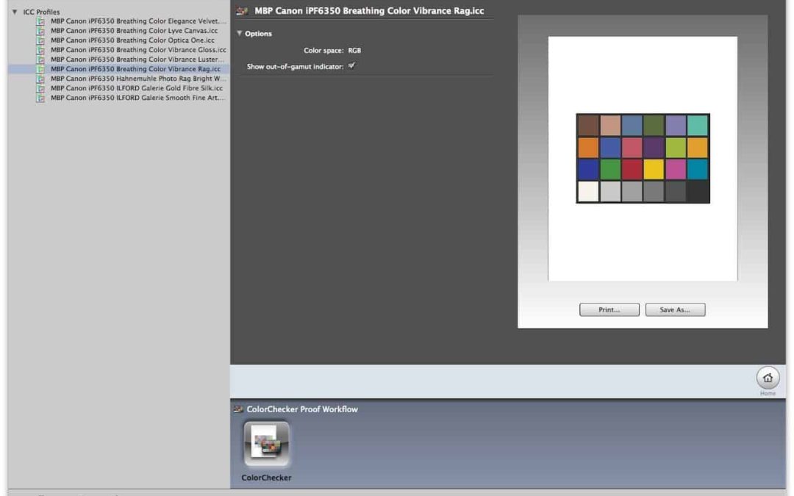Screen dimensions: 794x496
Task: Click the ILFORD Gold Fibre Silk profile icon
Action: click(x=42, y=88)
